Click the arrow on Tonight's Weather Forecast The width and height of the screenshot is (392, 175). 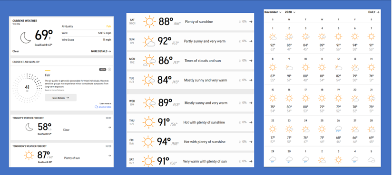pos(109,128)
